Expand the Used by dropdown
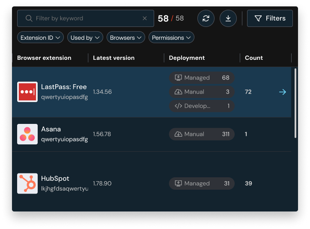This screenshot has height=229, width=310. (85, 38)
